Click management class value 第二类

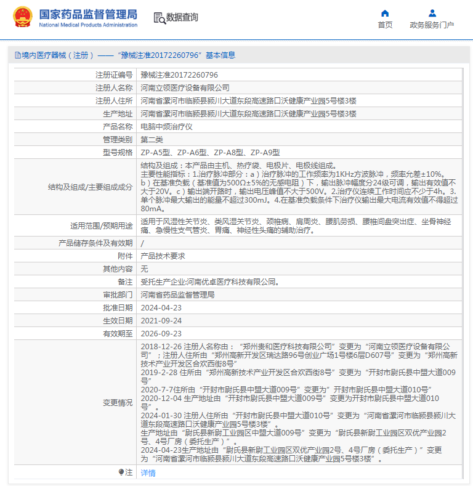click(x=152, y=139)
